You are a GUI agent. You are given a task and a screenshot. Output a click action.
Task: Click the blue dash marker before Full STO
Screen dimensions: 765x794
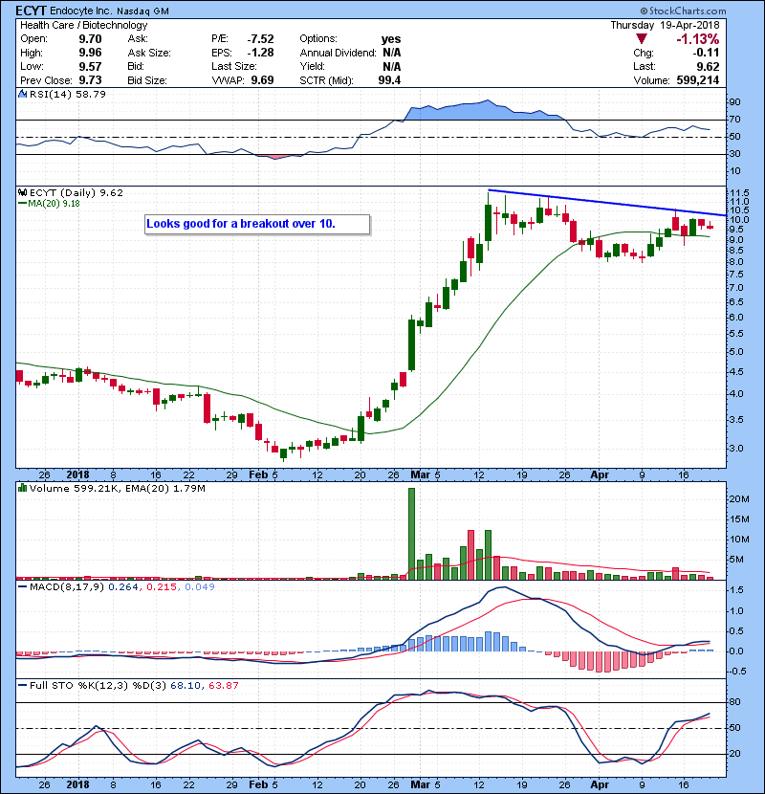(23, 685)
